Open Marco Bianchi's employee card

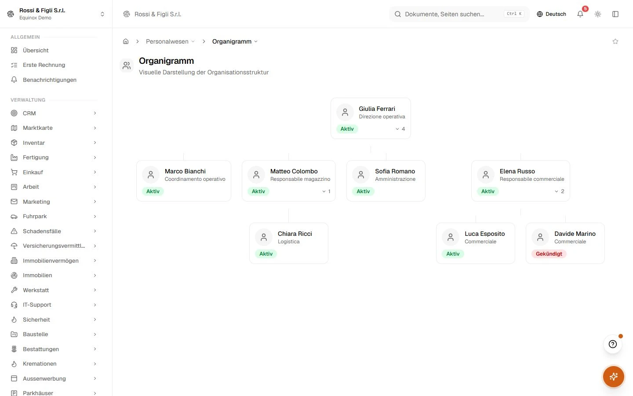(x=184, y=181)
